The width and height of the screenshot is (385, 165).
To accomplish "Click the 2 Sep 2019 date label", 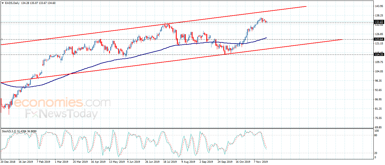I will click(x=206, y=162).
